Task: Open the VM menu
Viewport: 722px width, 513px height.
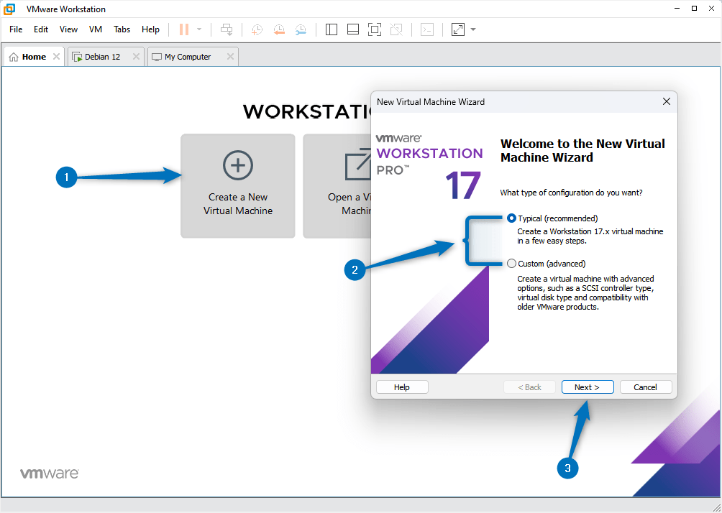Action: [x=96, y=29]
